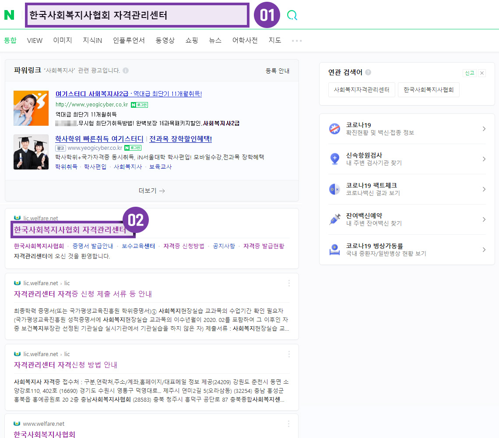Click the favicon beside lic.welfare.net above 한국사회복지사협회 자격관리센터
The width and height of the screenshot is (499, 438).
click(x=17, y=218)
